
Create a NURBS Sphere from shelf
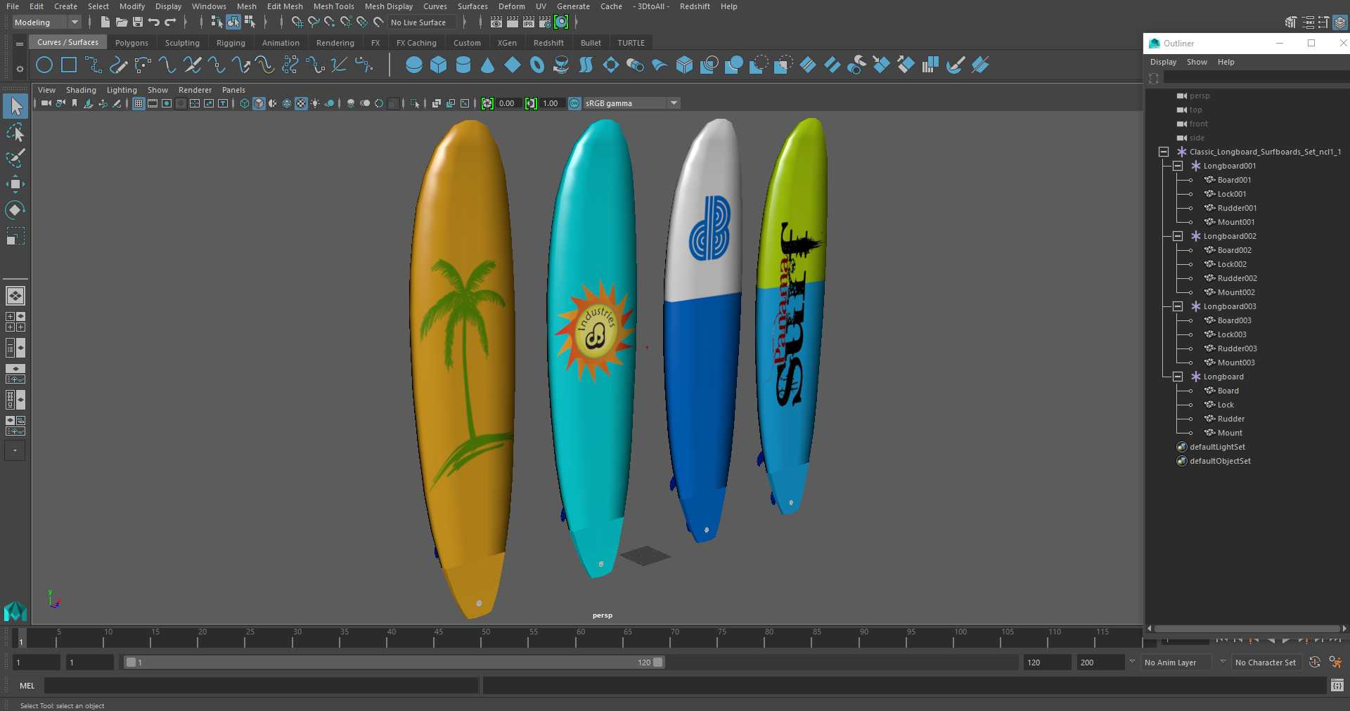pos(414,65)
